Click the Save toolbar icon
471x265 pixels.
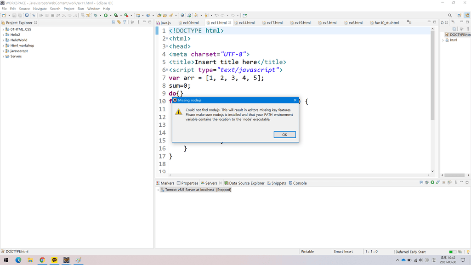[x=14, y=15]
